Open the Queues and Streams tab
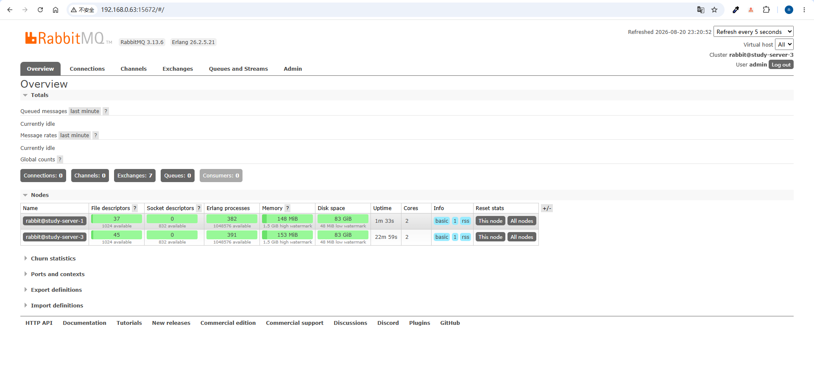The height and width of the screenshot is (382, 814). [238, 69]
